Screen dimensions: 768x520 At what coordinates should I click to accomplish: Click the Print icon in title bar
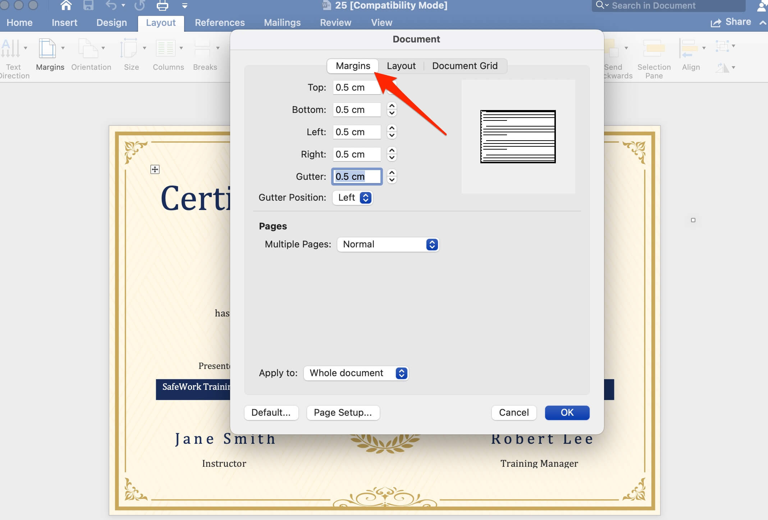(x=162, y=5)
